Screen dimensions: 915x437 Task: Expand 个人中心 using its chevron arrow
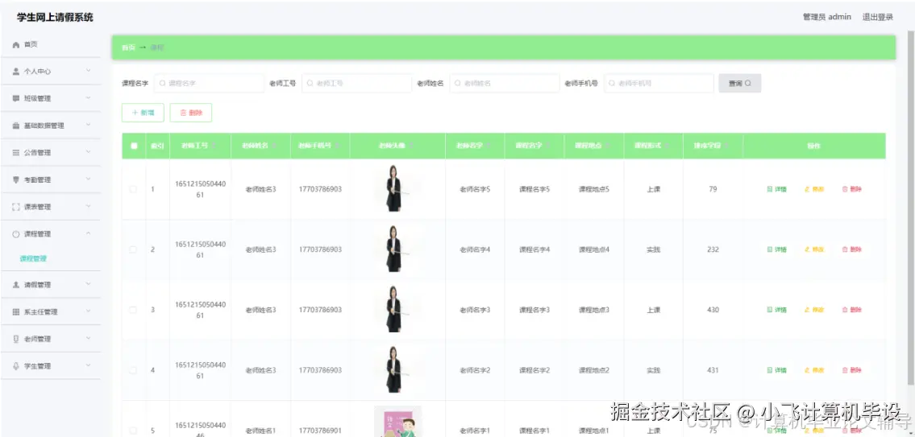pos(88,71)
